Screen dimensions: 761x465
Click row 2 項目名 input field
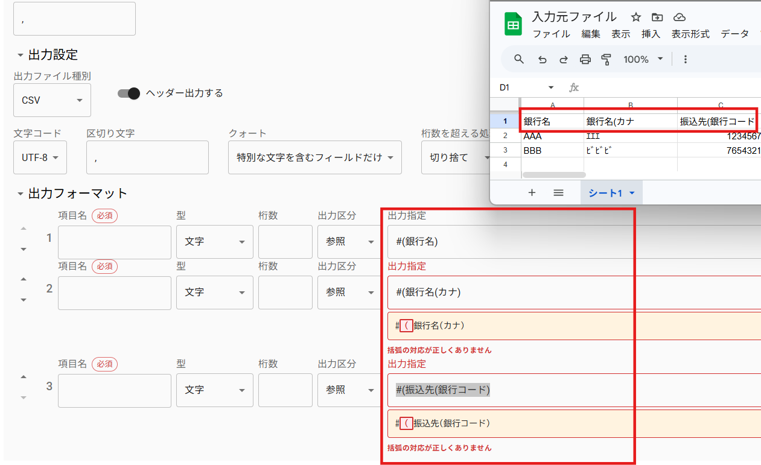[x=115, y=293]
